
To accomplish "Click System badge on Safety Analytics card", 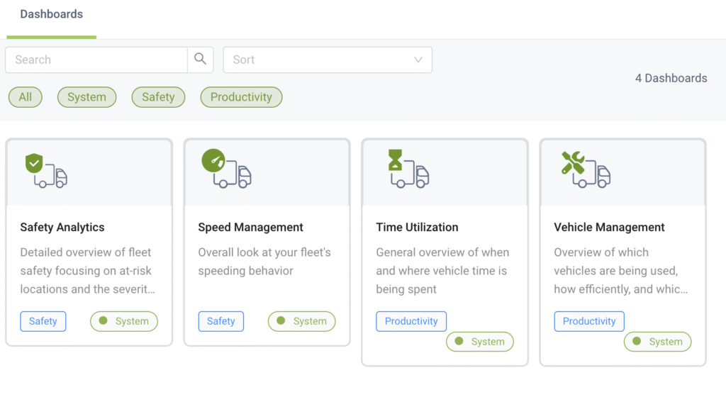I will [124, 321].
